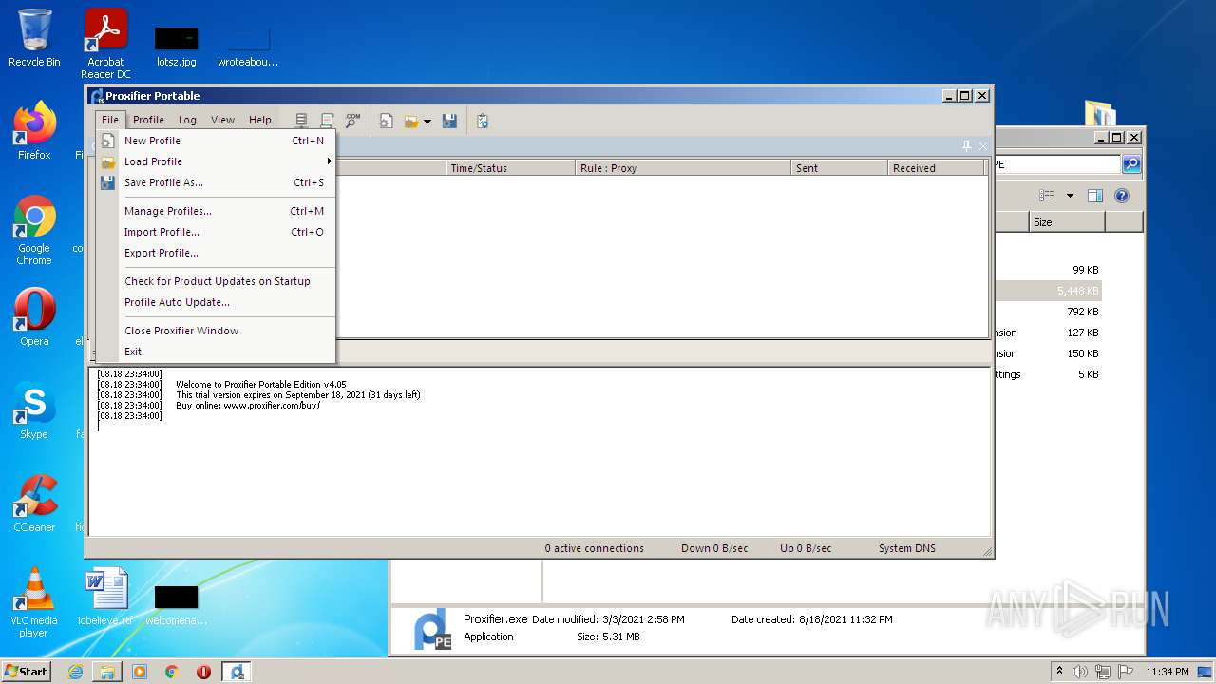Screen dimensions: 1216x684
Task: Open VLC media player desktop shortcut
Action: tap(34, 602)
